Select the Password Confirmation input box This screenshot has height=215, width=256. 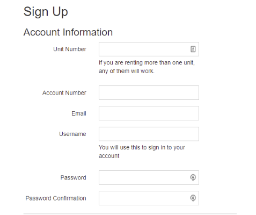(149, 198)
